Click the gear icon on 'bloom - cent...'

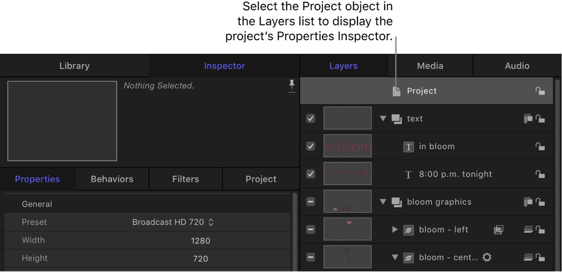pos(487,257)
